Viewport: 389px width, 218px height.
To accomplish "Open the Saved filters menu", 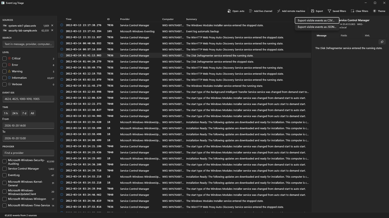I will 337,11.
